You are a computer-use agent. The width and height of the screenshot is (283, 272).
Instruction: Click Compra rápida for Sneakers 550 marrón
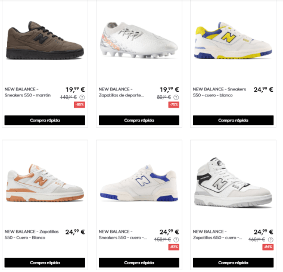click(45, 120)
